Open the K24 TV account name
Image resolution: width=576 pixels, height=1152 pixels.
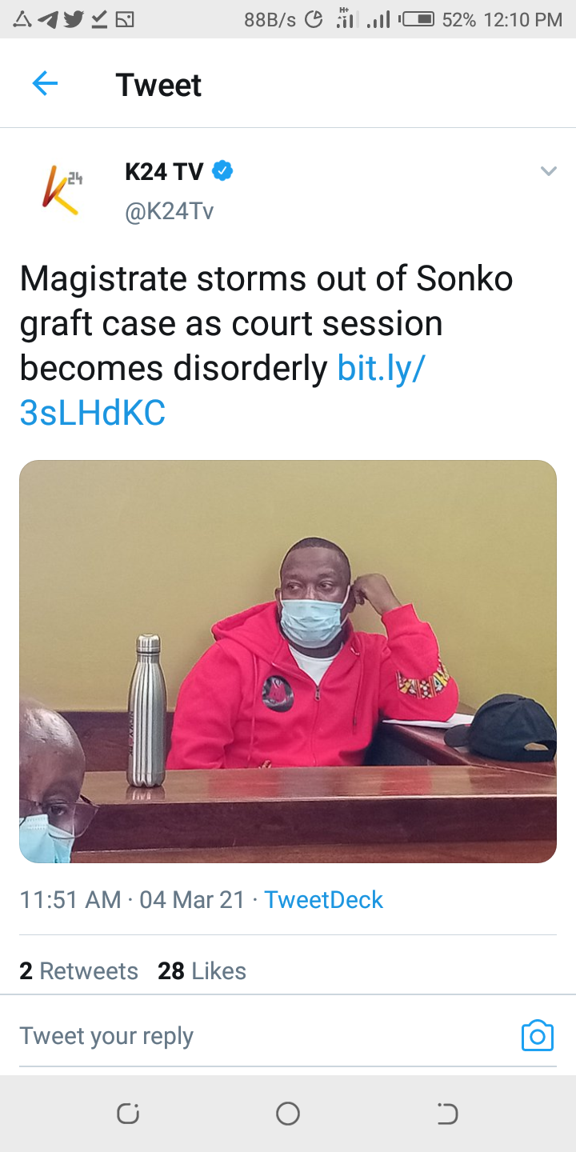point(165,171)
